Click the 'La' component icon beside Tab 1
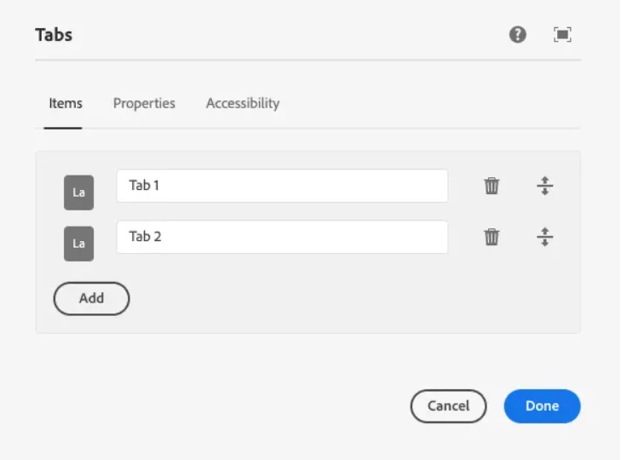Viewport: 621px width, 460px height. coord(78,193)
